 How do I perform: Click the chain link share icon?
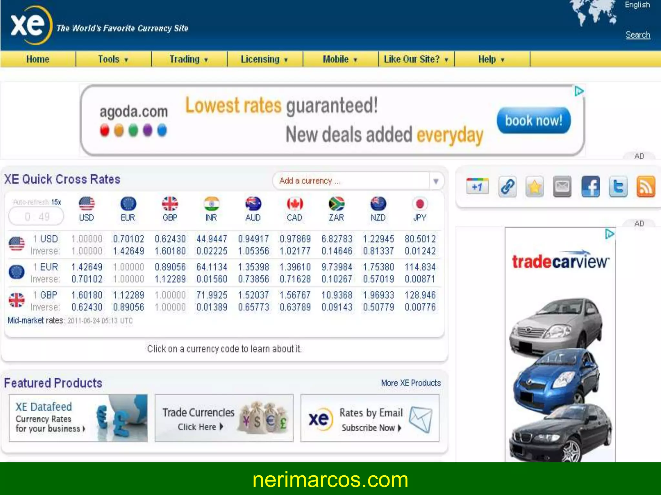click(x=507, y=186)
